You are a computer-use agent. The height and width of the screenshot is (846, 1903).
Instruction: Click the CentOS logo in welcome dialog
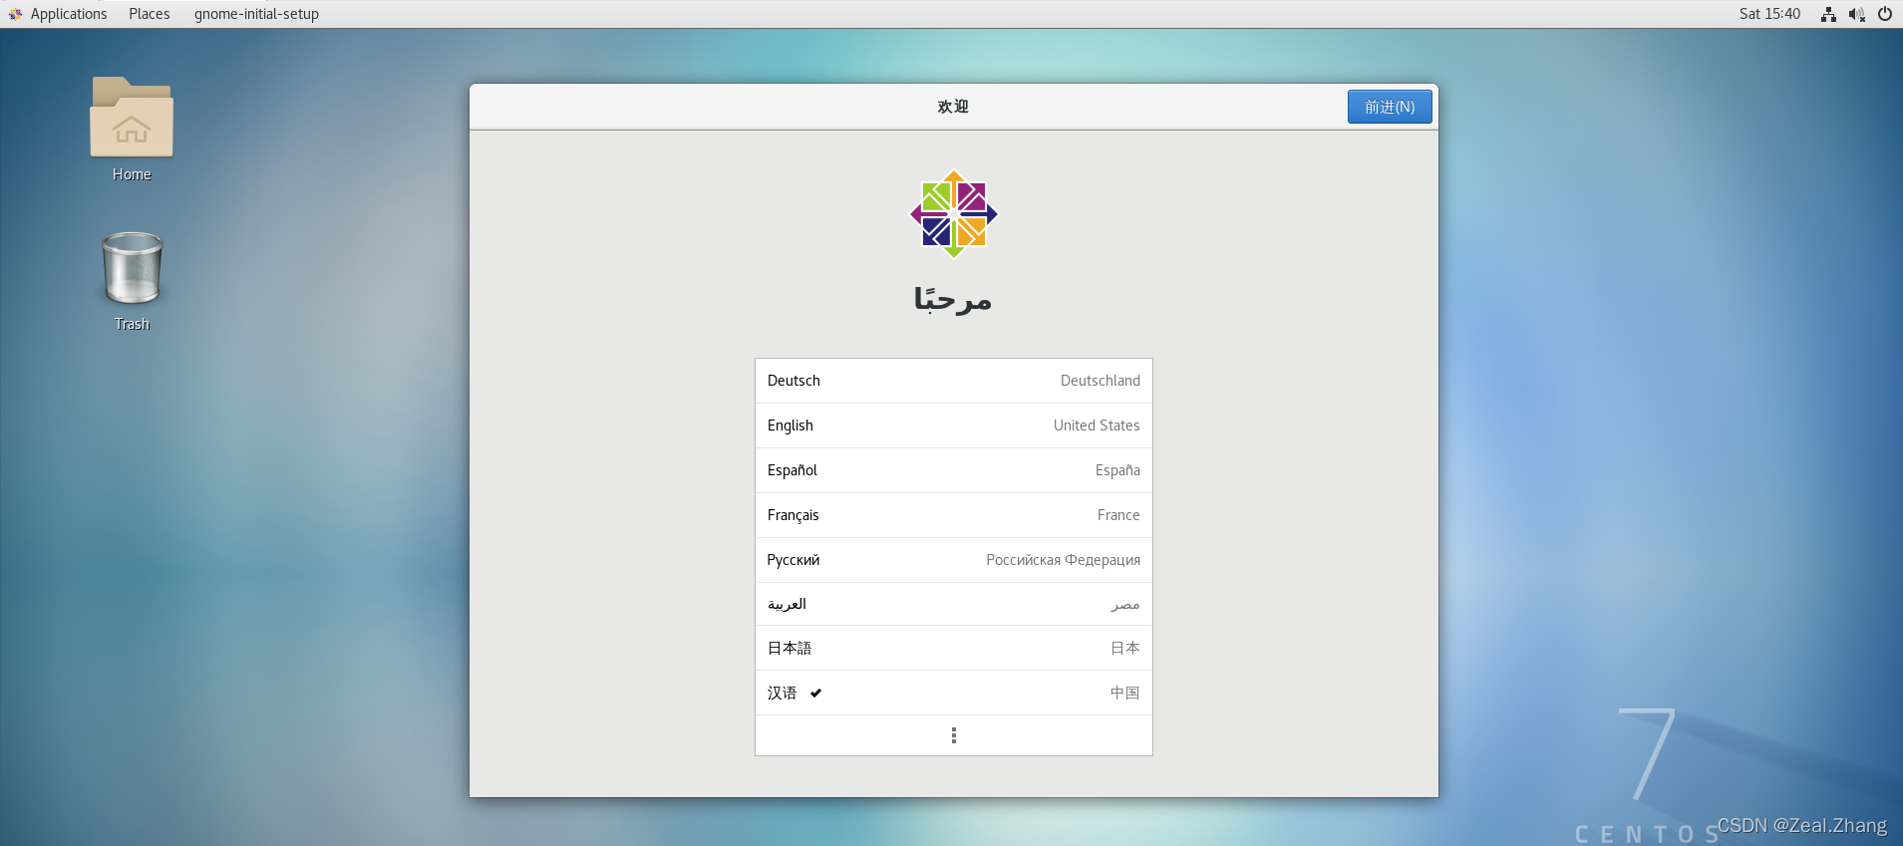[954, 214]
